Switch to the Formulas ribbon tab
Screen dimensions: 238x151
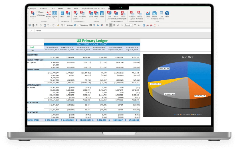pyautogui.click(x=44, y=8)
